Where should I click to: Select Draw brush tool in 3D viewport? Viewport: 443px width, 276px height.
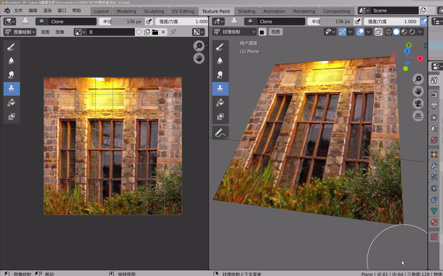coord(220,47)
